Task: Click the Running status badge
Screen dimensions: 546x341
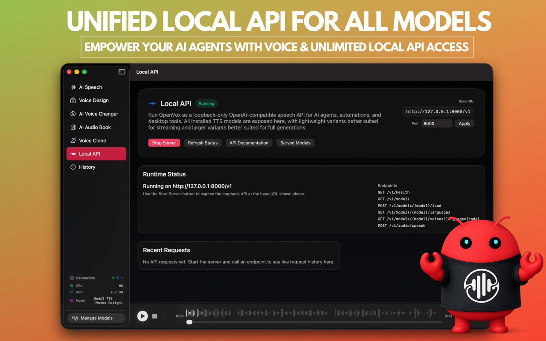Action: pos(206,103)
